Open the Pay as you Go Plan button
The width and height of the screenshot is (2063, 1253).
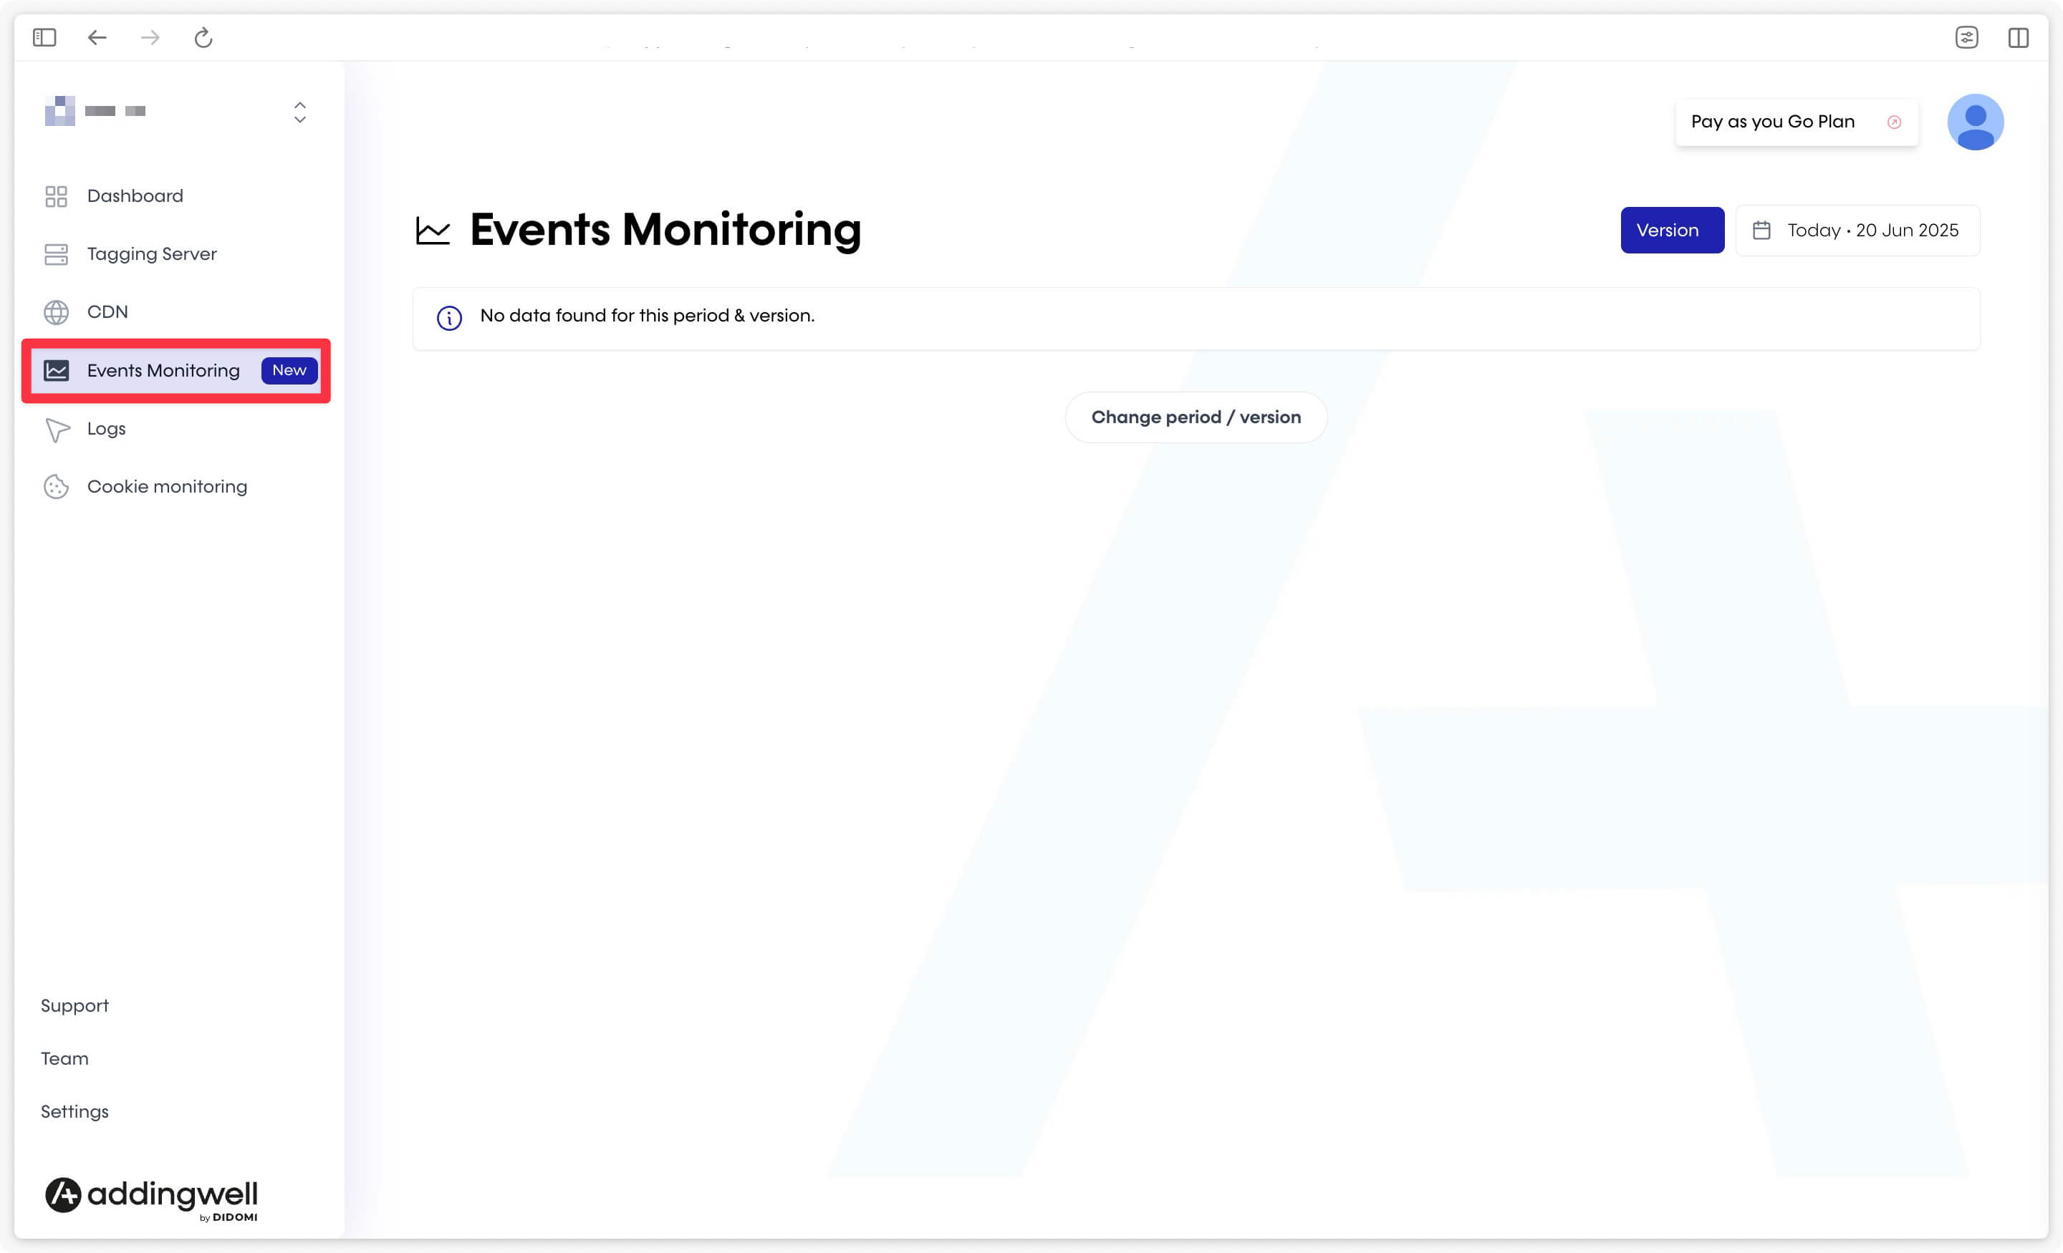click(1796, 122)
